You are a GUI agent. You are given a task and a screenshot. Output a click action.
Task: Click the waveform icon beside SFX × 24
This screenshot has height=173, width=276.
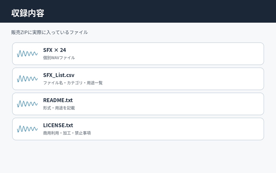coord(27,54)
